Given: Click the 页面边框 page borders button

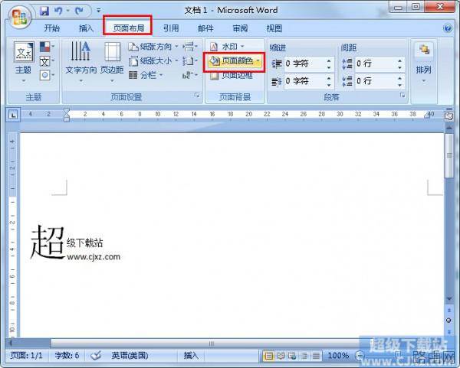Looking at the screenshot, I should (232, 76).
